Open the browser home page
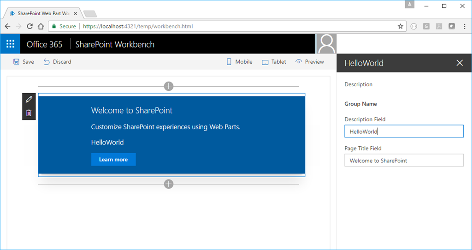The width and height of the screenshot is (472, 250). [x=41, y=26]
